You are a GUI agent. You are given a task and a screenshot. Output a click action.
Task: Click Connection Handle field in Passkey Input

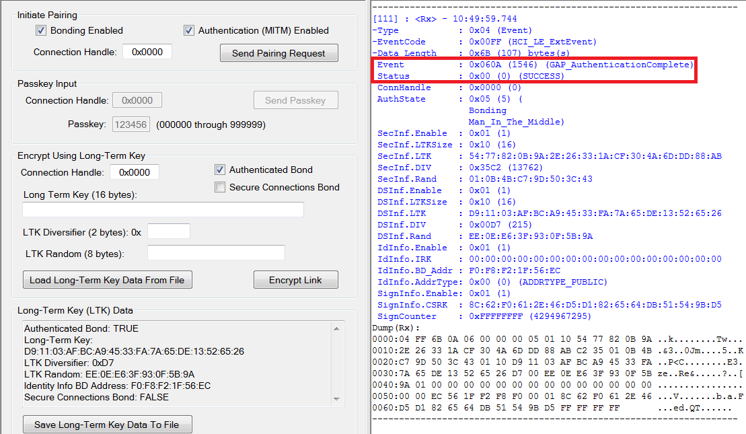tap(137, 100)
